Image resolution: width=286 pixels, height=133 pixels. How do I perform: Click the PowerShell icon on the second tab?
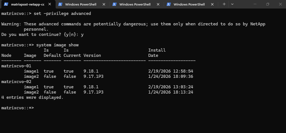pyautogui.click(x=60, y=4)
